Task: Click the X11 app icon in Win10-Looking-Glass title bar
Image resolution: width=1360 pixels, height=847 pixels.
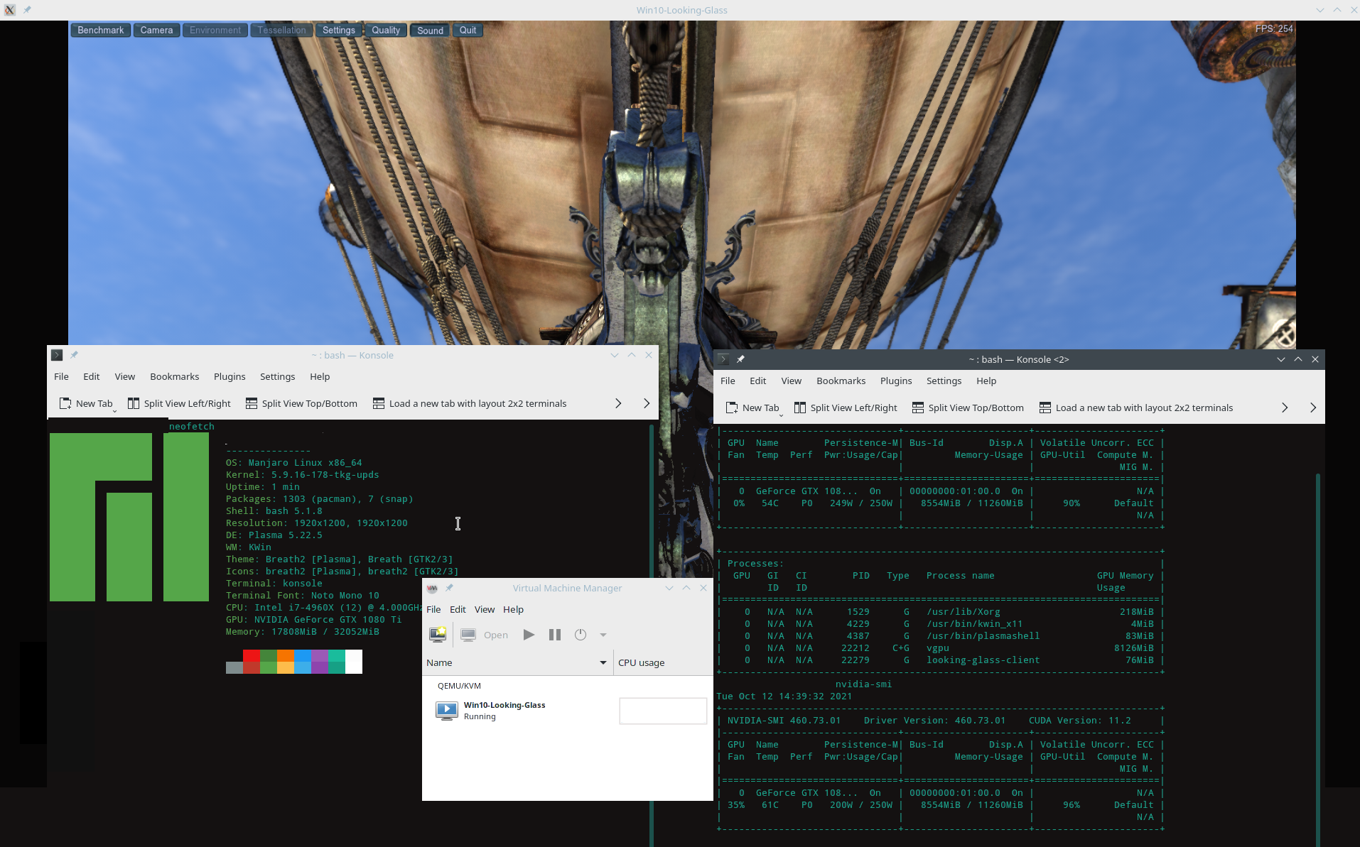Action: [10, 10]
